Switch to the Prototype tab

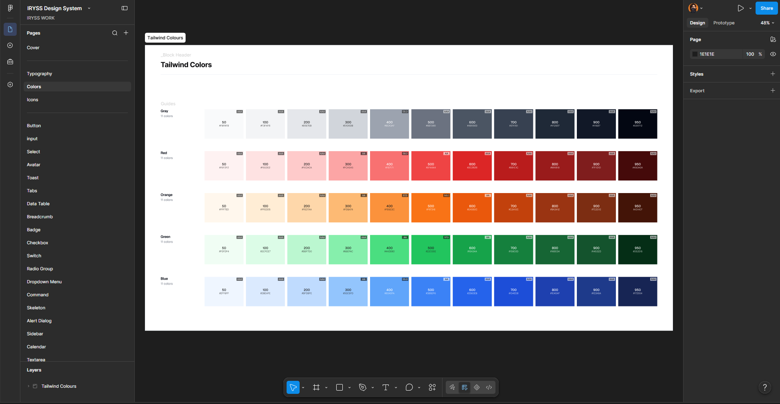(x=724, y=23)
